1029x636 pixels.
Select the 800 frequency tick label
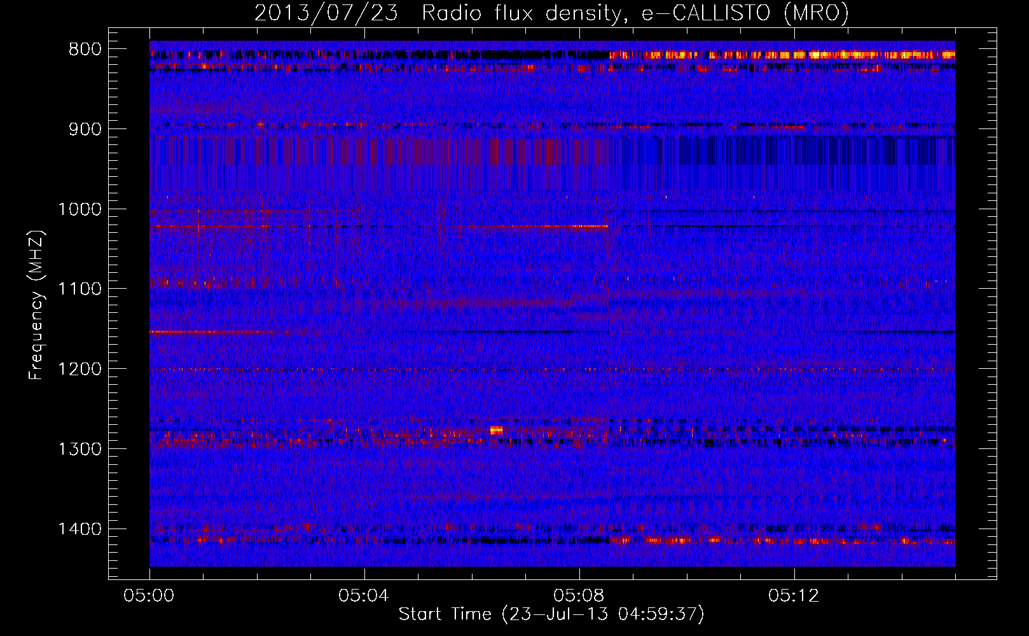tap(85, 50)
